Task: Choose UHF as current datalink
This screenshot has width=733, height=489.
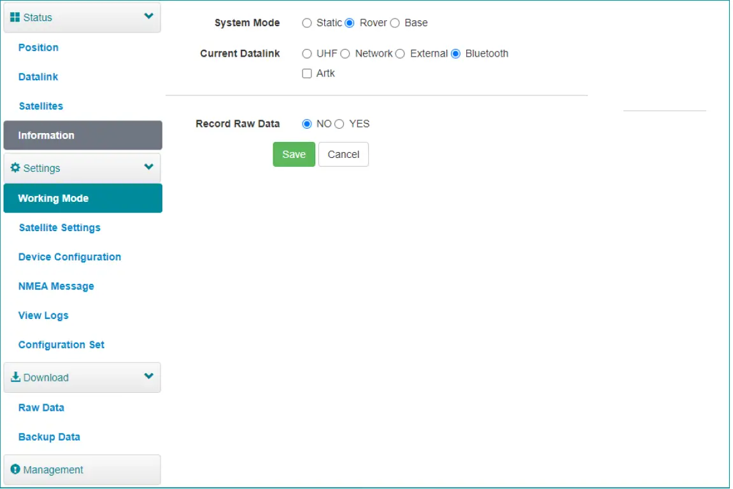Action: 307,53
